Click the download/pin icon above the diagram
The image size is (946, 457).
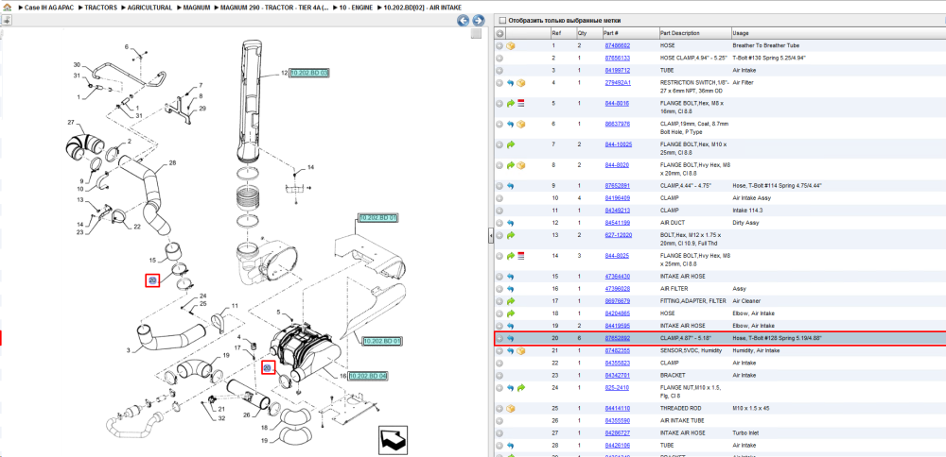click(x=7, y=21)
